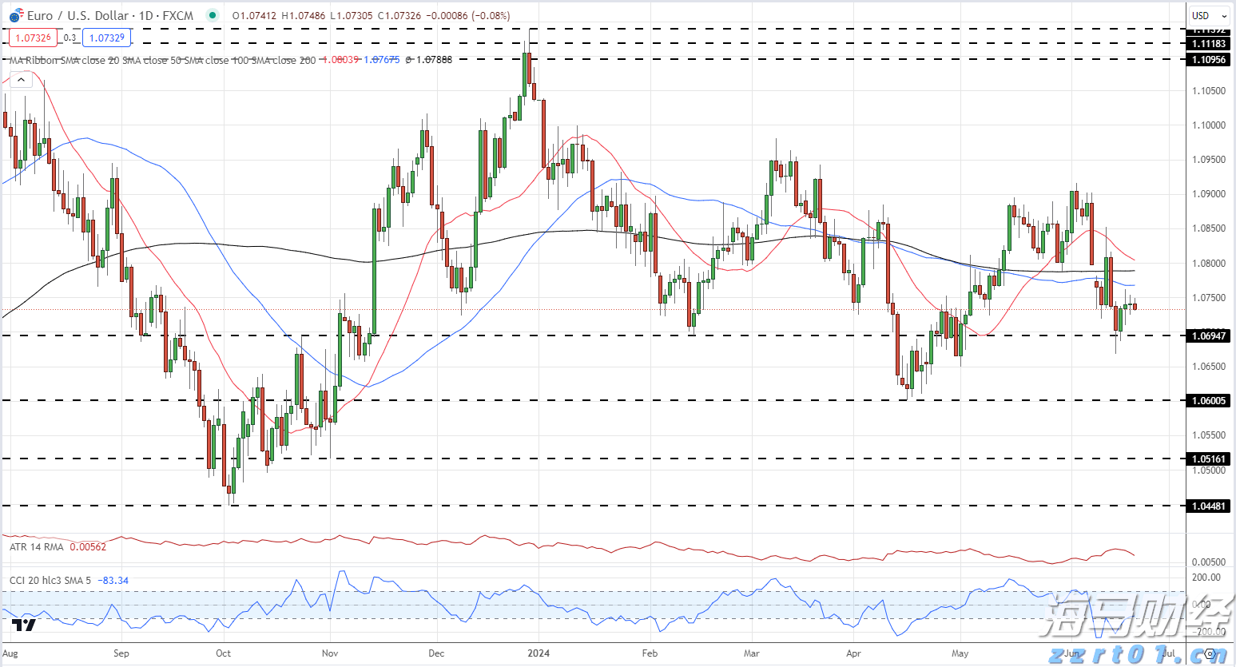The image size is (1236, 667).
Task: Click the low price L1.07305 value
Action: (352, 15)
